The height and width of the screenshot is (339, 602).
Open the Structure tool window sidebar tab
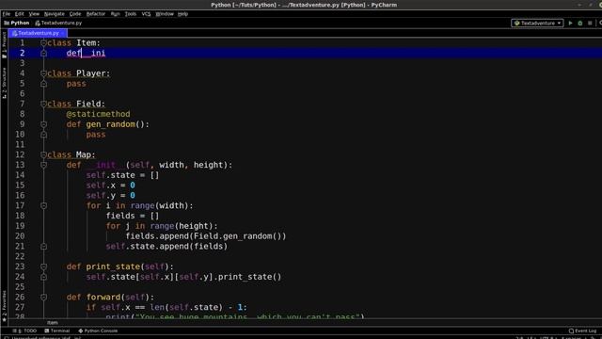4,83
